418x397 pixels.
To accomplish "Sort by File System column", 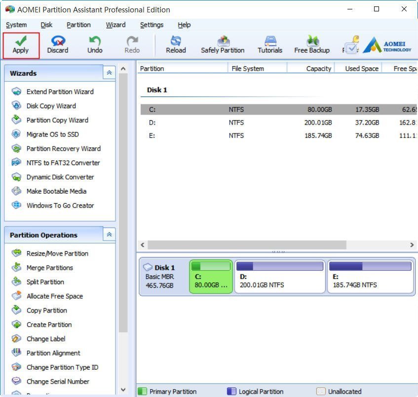I will [258, 69].
